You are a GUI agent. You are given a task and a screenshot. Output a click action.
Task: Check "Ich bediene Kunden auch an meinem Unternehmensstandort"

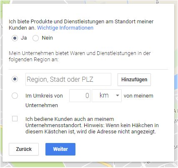click(x=15, y=119)
